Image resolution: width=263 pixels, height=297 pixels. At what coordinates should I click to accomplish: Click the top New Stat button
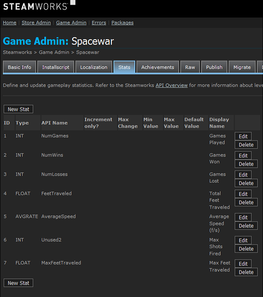(x=18, y=109)
